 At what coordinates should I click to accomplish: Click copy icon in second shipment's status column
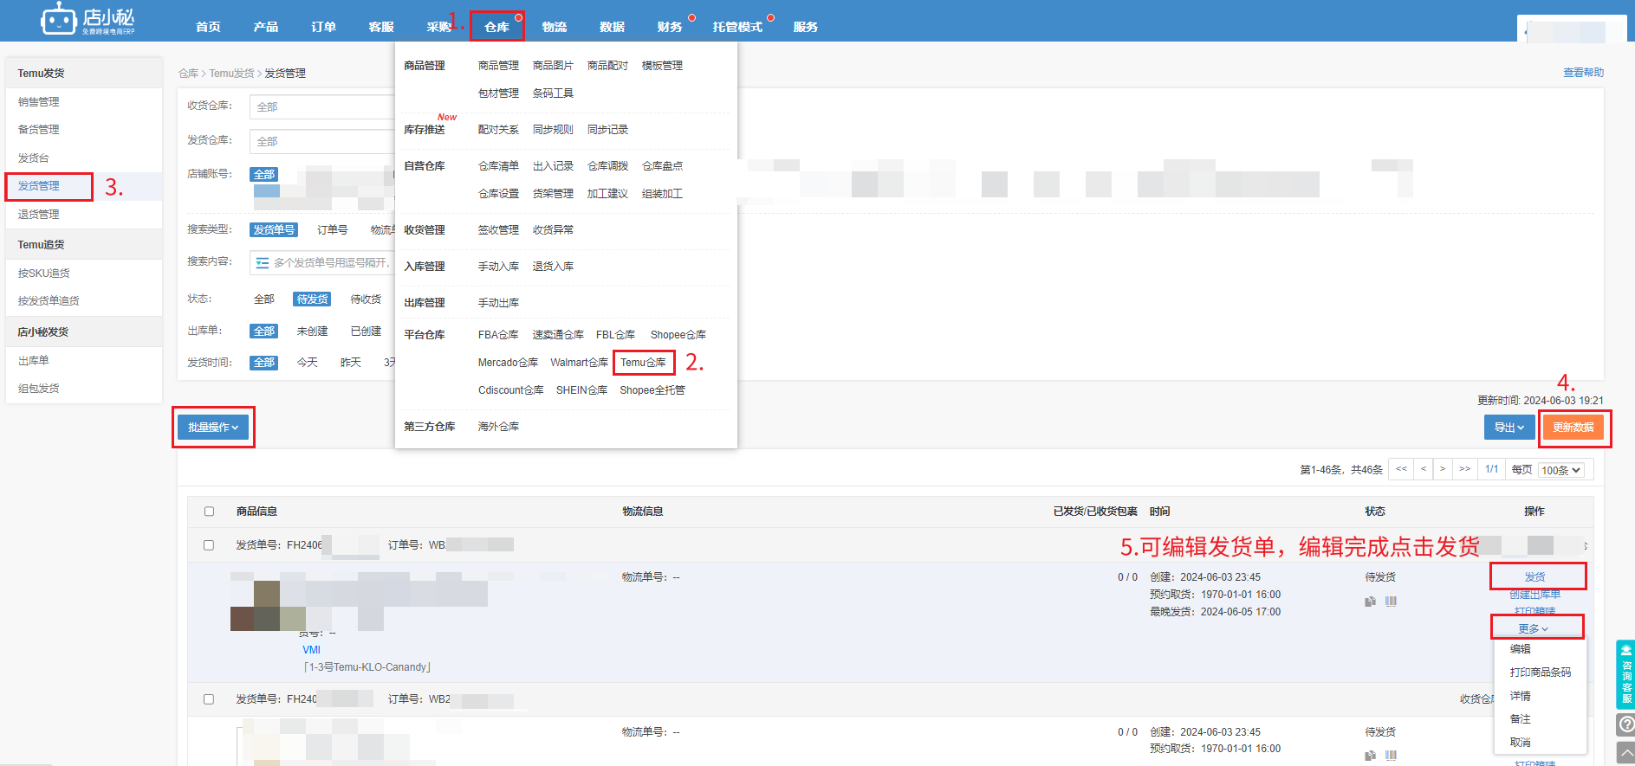tap(1370, 756)
